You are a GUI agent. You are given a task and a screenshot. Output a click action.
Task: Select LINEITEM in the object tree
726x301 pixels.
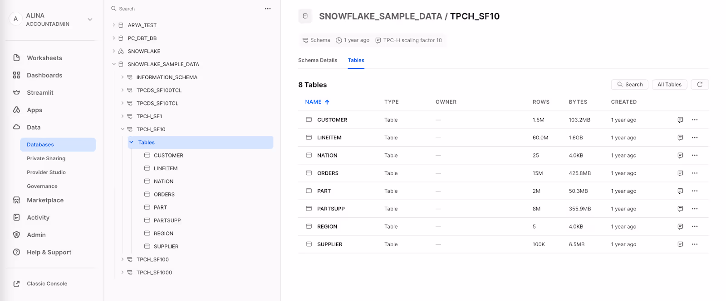point(166,168)
